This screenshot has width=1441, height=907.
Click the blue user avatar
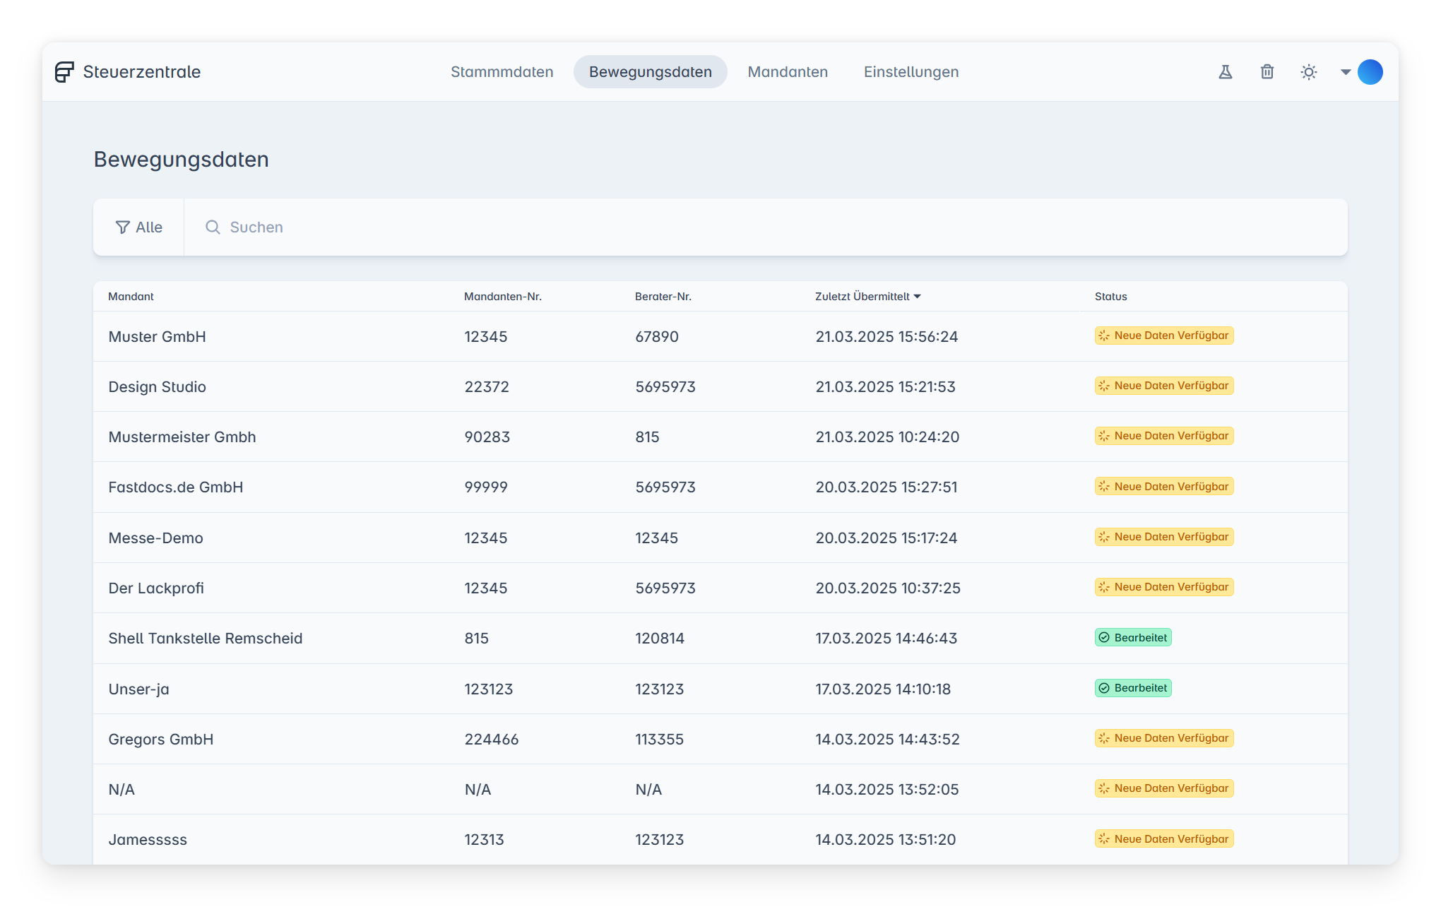(1370, 72)
